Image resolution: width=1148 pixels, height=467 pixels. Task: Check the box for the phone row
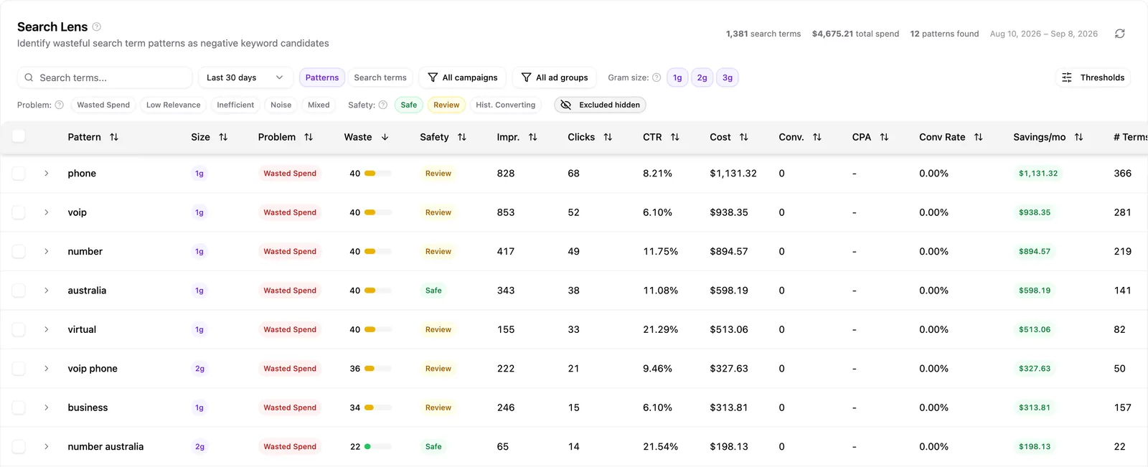pyautogui.click(x=19, y=173)
